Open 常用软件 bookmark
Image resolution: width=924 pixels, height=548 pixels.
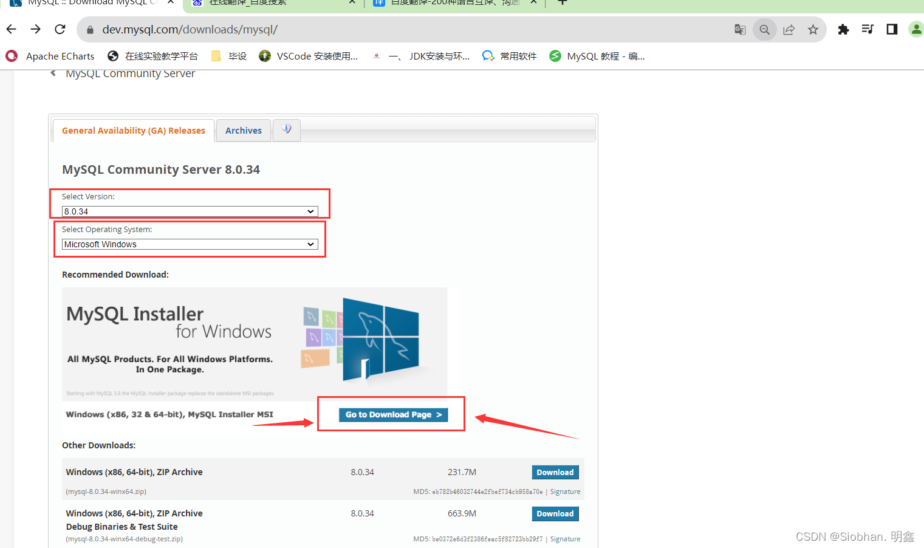pos(509,56)
